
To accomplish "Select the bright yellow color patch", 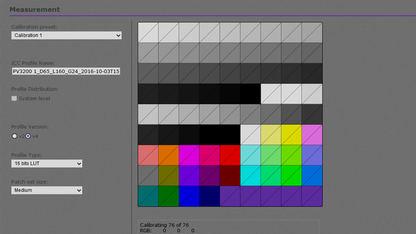I will [x=291, y=135].
